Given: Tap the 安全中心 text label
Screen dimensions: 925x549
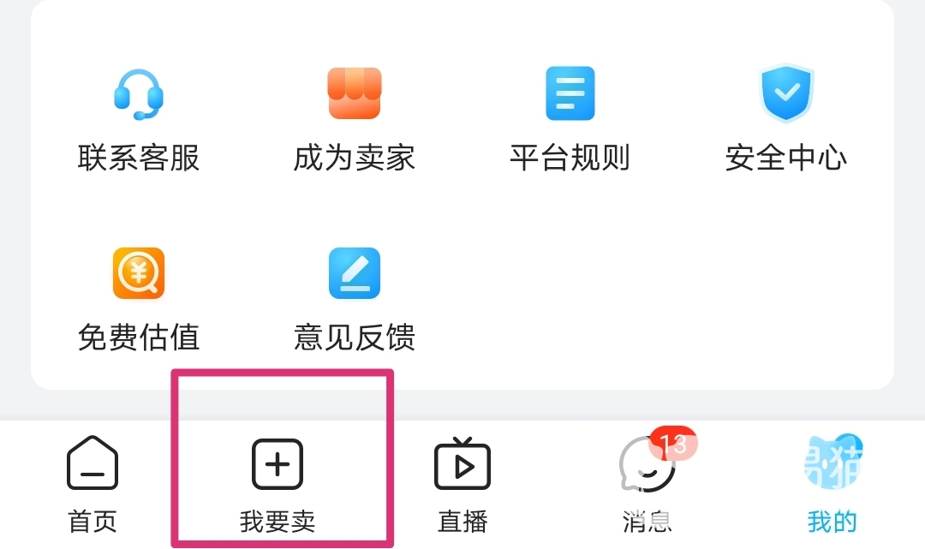Looking at the screenshot, I should [x=786, y=158].
